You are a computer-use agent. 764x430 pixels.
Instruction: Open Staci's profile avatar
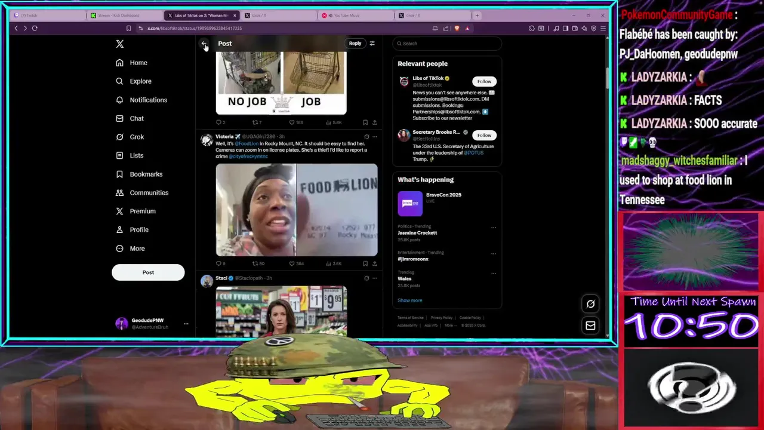(x=207, y=281)
